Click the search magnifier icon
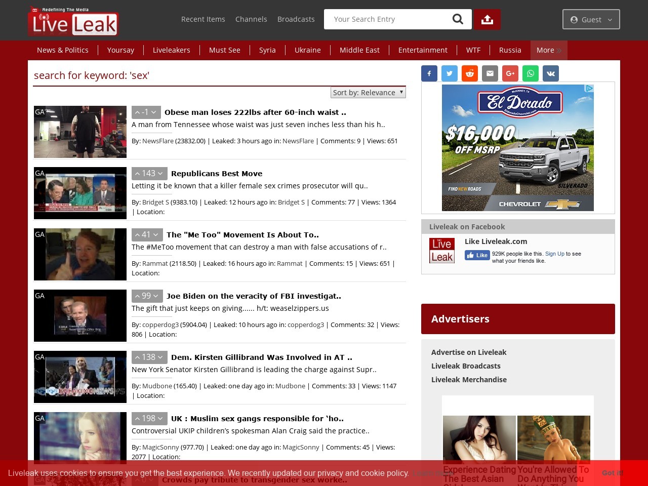Image resolution: width=648 pixels, height=486 pixels. coord(458,19)
